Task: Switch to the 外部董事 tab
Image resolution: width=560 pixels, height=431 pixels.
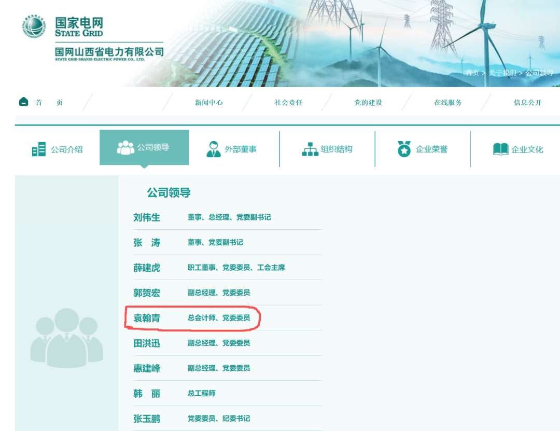Action: [x=231, y=149]
